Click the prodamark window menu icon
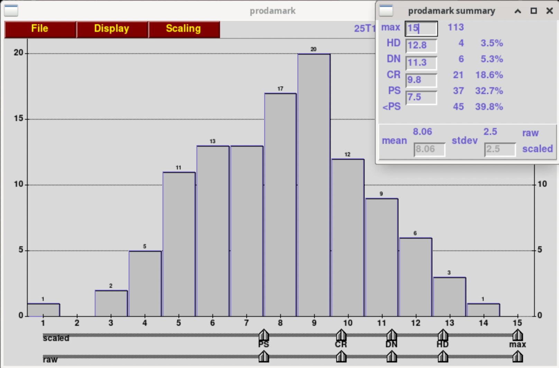Screen dimensions: 559x368 tap(11, 11)
